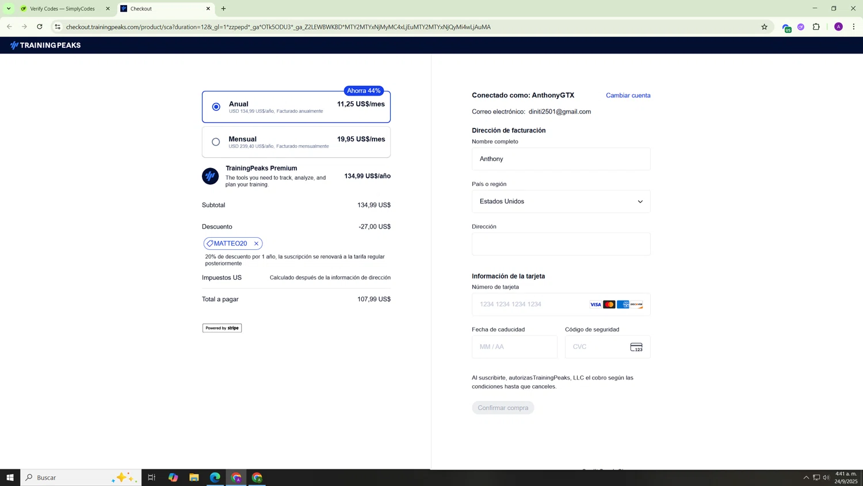
Task: Focus the CVC security code field
Action: pos(608,347)
